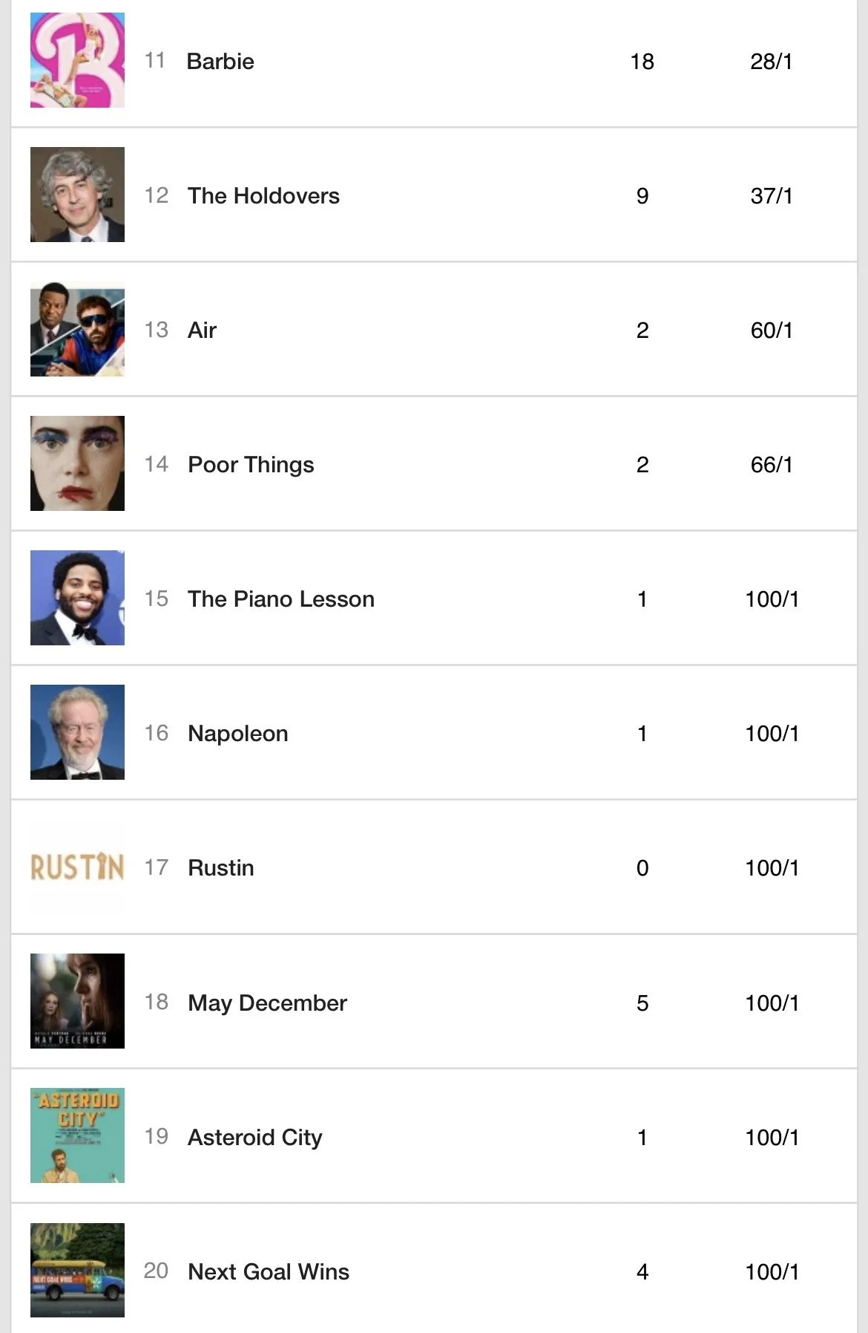Click The Holdovers director photo
This screenshot has width=868, height=1333.
(77, 195)
